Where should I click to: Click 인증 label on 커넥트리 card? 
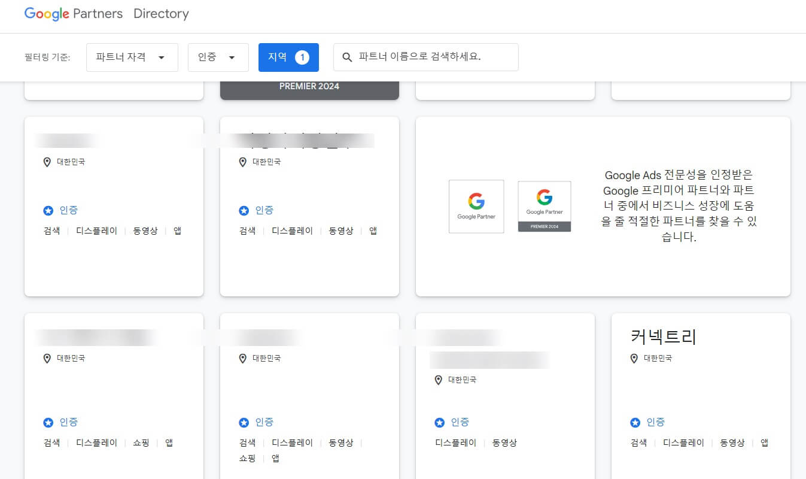[x=656, y=422]
